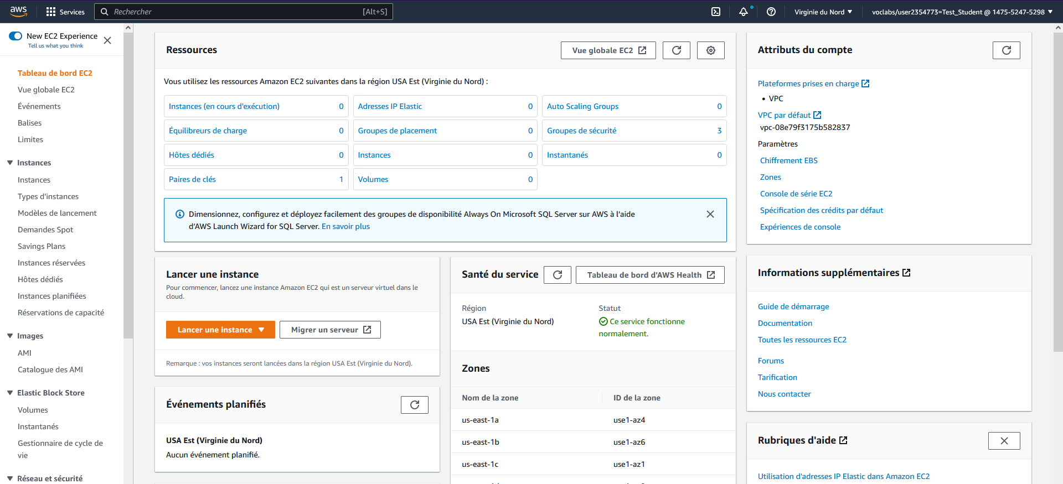
Task: Click the info icon in the banner
Action: point(180,214)
